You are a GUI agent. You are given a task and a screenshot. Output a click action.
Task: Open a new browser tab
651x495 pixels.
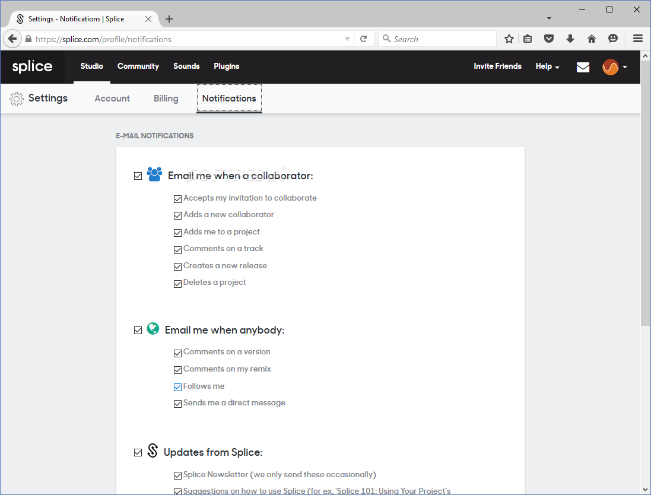(169, 19)
